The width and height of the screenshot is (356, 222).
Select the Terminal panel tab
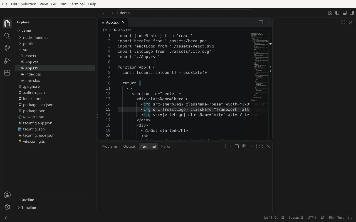click(148, 146)
